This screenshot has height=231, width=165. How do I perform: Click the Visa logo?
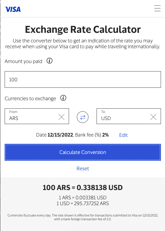pyautogui.click(x=13, y=9)
